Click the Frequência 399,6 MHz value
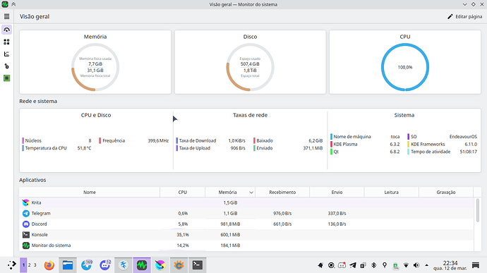The image size is (487, 273). (x=158, y=140)
